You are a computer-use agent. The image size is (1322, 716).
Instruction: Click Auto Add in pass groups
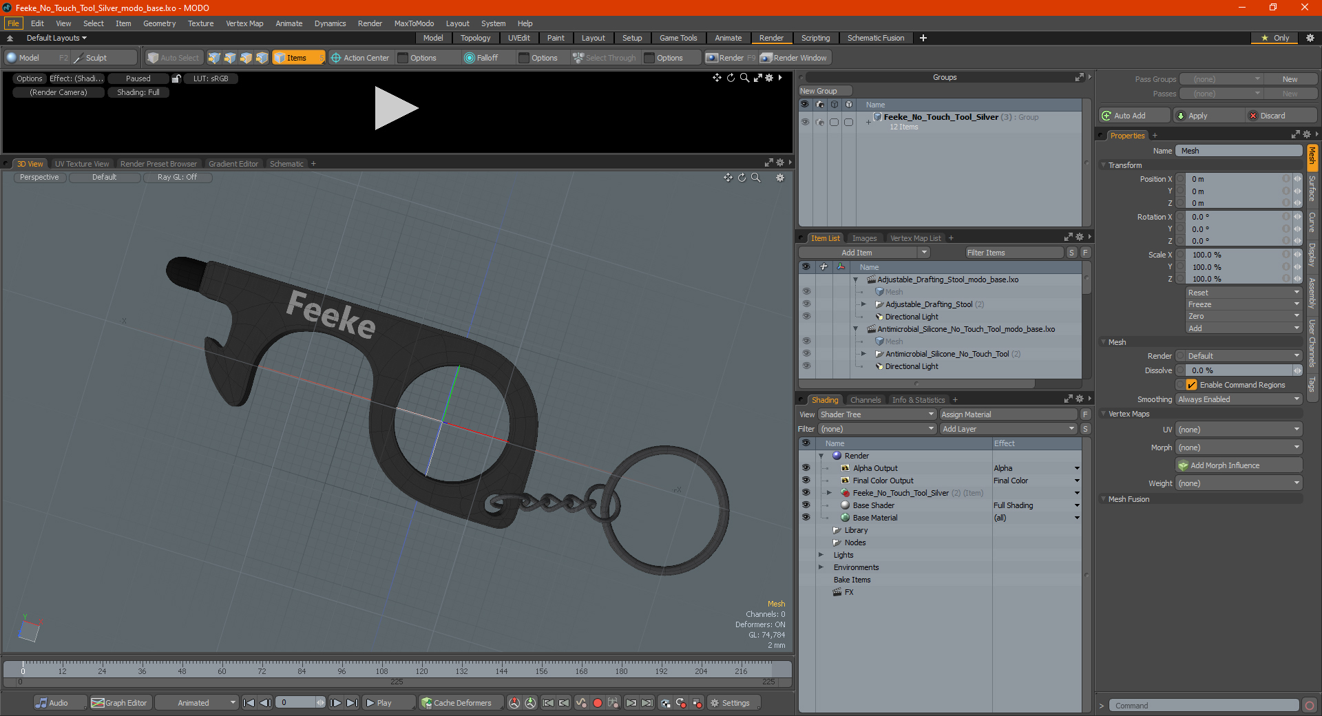point(1135,116)
